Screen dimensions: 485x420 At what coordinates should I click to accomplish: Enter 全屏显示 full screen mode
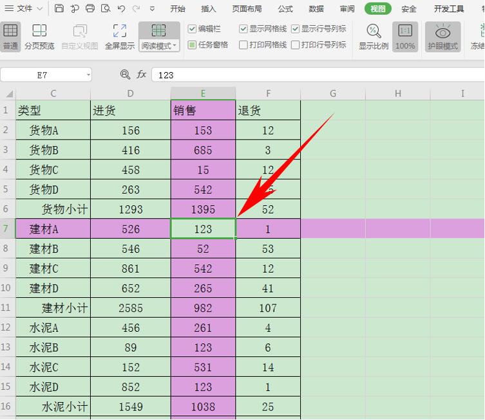(120, 37)
